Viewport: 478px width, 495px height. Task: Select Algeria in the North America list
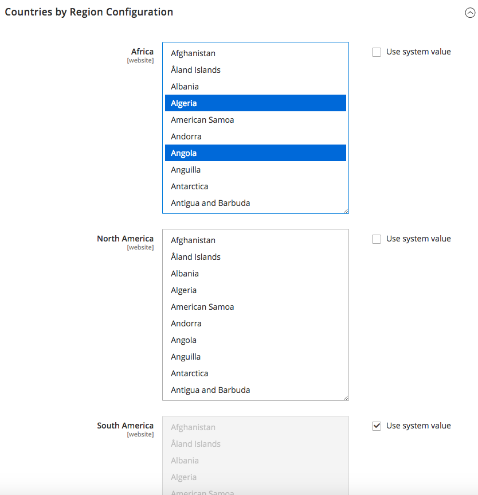(x=255, y=290)
